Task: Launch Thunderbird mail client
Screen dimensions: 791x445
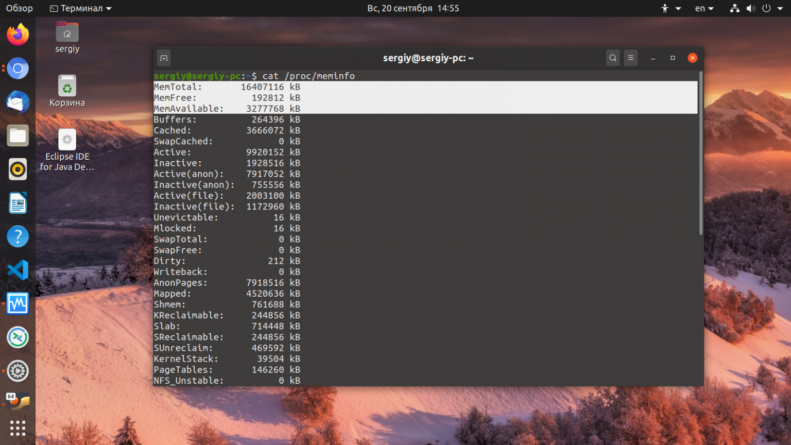Action: (18, 102)
